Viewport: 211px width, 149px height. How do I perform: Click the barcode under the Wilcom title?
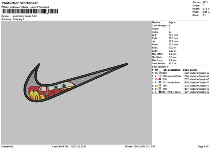click(30, 11)
